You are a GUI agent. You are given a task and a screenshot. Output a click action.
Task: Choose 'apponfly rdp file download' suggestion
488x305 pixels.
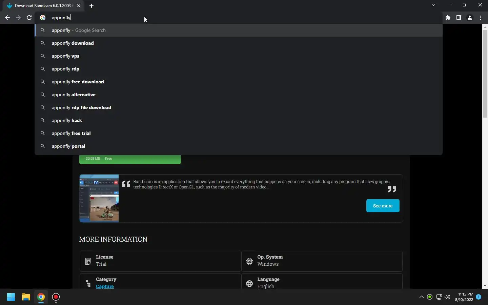(239, 107)
